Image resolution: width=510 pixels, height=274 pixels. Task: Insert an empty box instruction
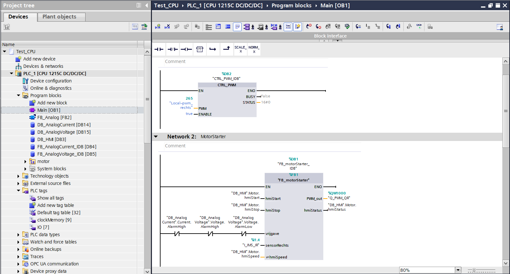[200, 49]
